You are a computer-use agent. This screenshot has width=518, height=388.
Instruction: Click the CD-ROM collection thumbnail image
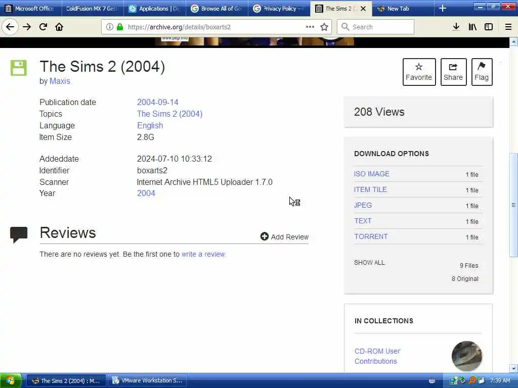(466, 356)
